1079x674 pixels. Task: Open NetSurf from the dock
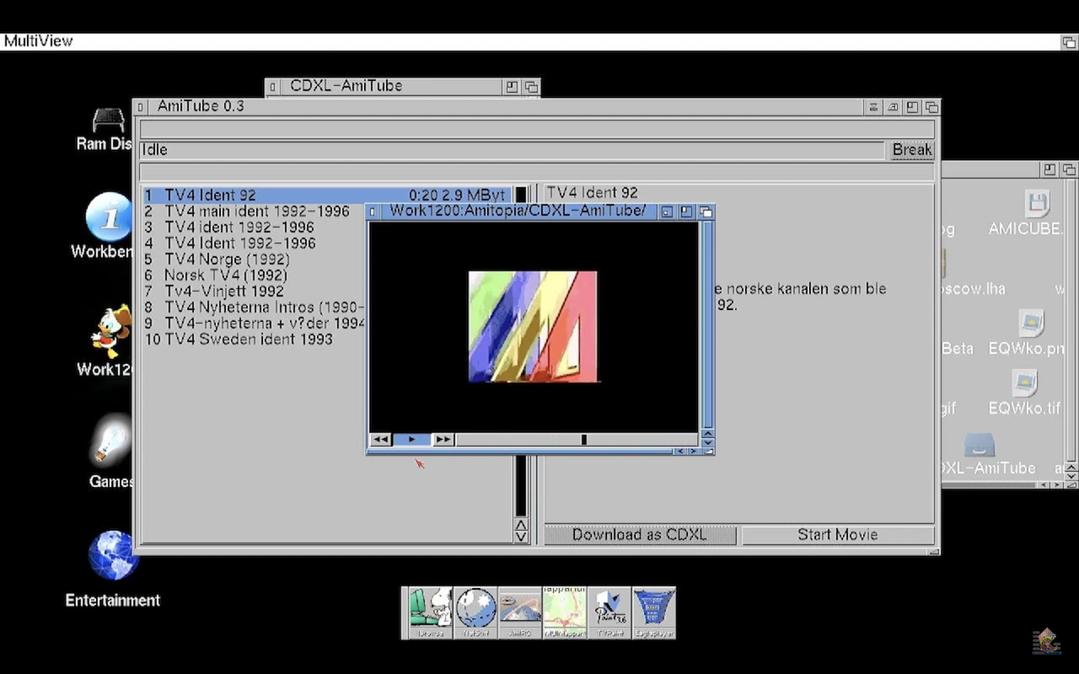[x=475, y=612]
